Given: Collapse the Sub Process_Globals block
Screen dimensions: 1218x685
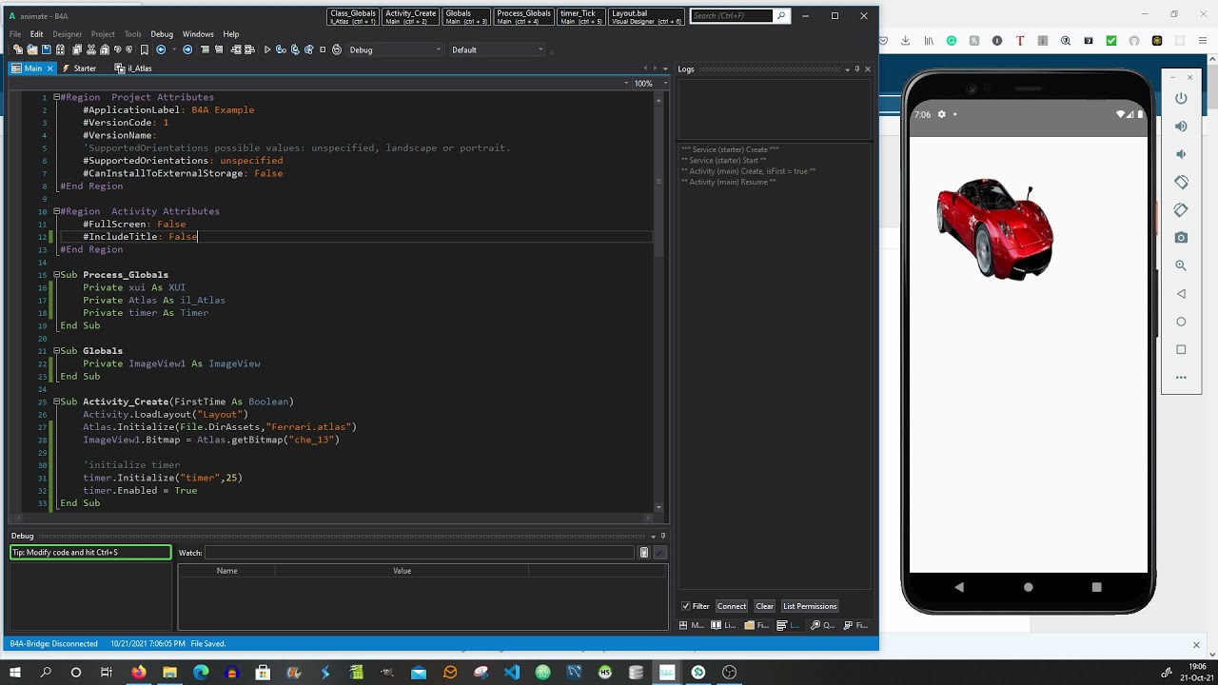Looking at the screenshot, I should (x=57, y=275).
